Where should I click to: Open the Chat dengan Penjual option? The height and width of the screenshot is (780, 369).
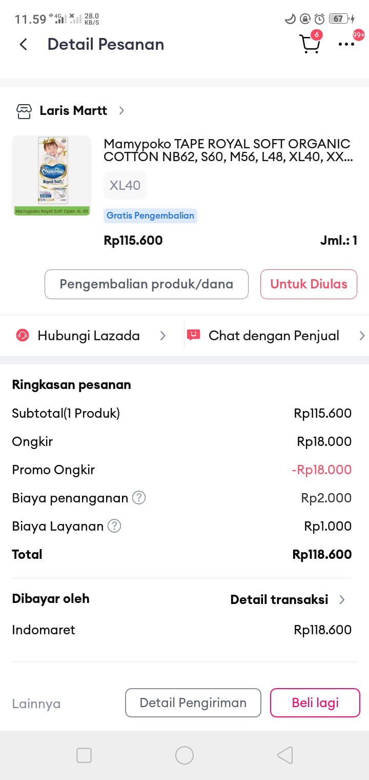(274, 336)
